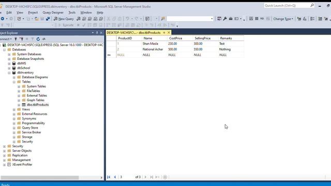Click the 'Shan Masla' name cell

click(x=155, y=44)
